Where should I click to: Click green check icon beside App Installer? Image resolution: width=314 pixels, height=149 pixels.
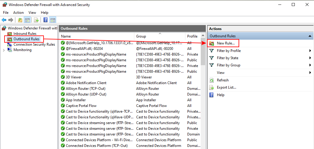(63, 100)
